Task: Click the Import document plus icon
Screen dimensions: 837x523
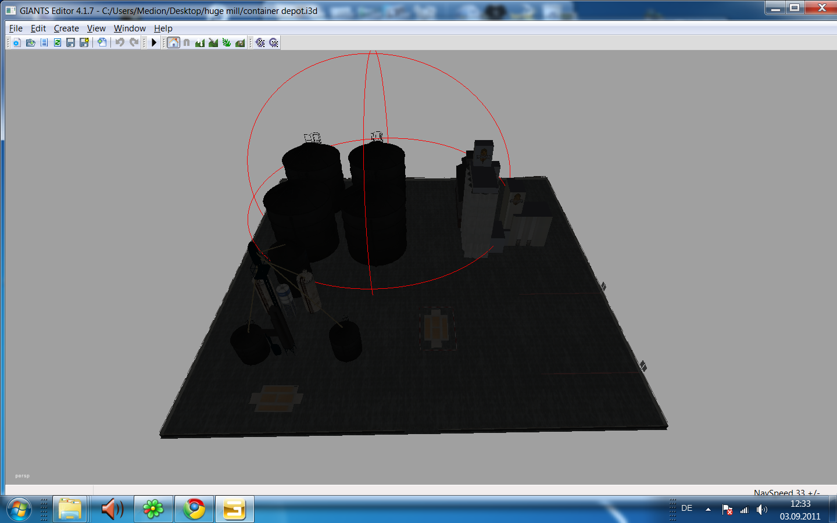Action: click(x=102, y=42)
